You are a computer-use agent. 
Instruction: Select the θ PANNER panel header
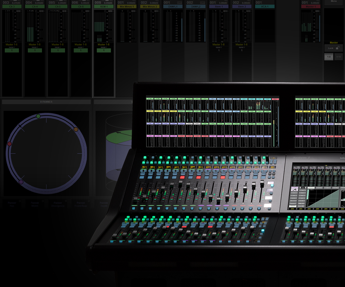46,102
